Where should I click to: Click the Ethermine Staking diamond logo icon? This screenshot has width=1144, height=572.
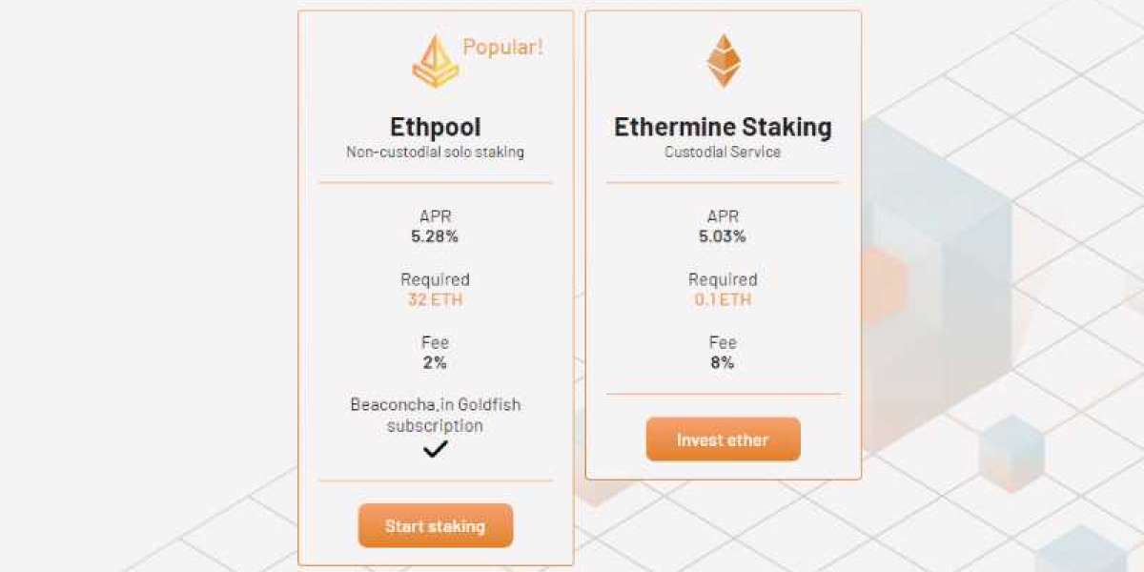click(x=724, y=61)
